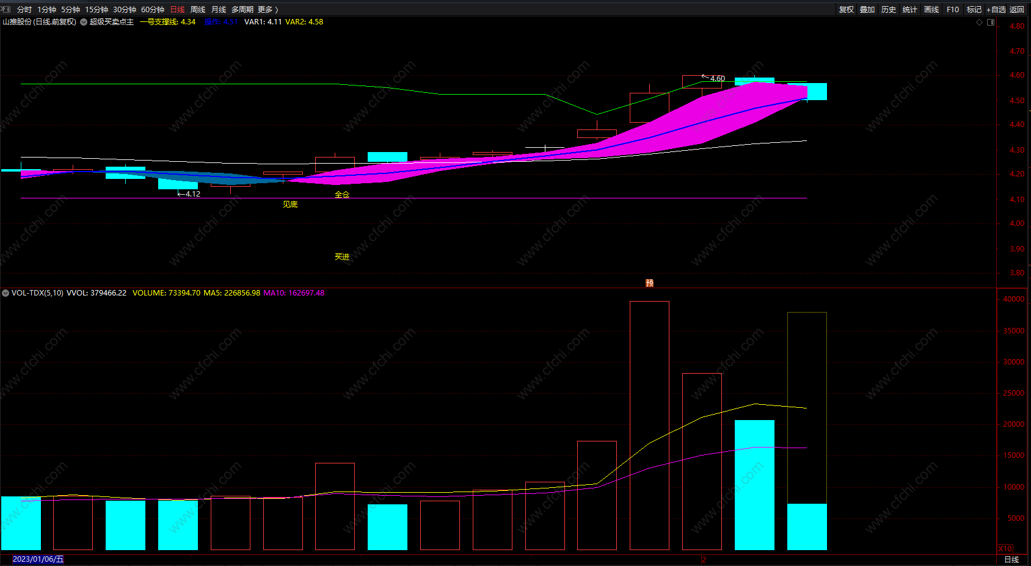This screenshot has width=1031, height=566.
Task: Switch to 分时 intraday tab
Action: click(x=24, y=9)
